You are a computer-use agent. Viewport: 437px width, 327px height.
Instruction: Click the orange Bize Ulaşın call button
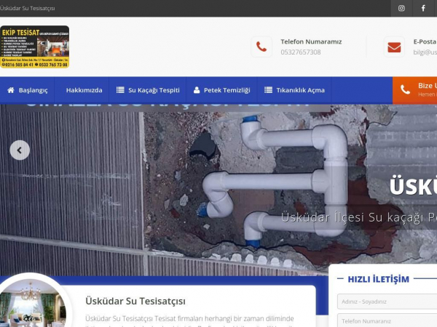(414, 90)
